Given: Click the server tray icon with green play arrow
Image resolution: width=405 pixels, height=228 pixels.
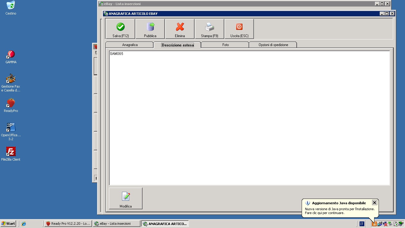Looking at the screenshot, I should (x=395, y=224).
